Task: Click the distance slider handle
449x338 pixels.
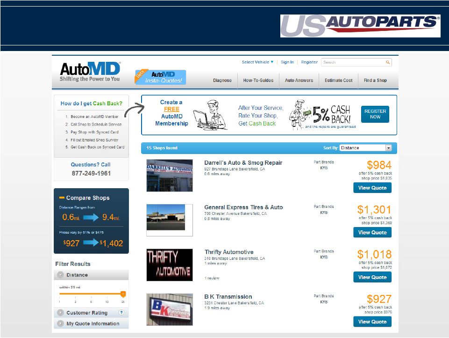Action: pos(123,294)
